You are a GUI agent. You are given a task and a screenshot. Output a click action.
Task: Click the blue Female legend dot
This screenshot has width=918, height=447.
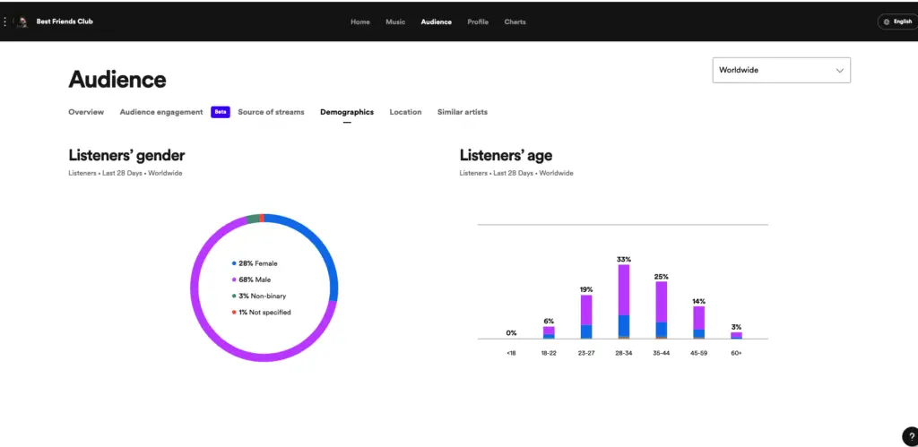point(234,264)
